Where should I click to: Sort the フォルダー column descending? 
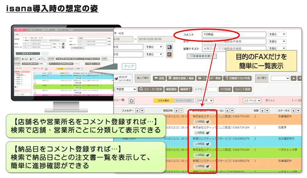(142, 111)
